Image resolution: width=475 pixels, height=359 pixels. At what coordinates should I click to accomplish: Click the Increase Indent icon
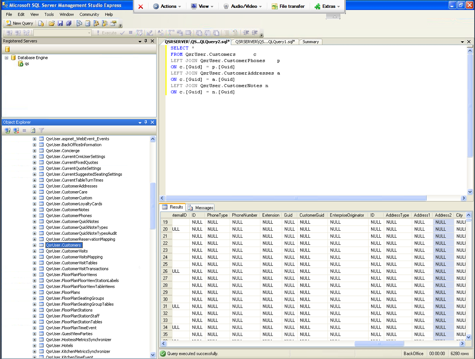(255, 33)
